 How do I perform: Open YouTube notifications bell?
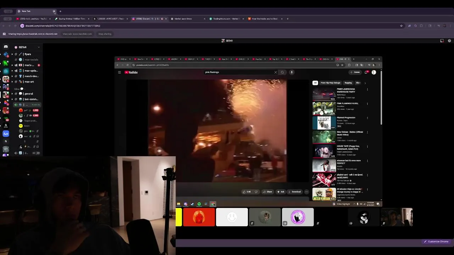(x=366, y=72)
